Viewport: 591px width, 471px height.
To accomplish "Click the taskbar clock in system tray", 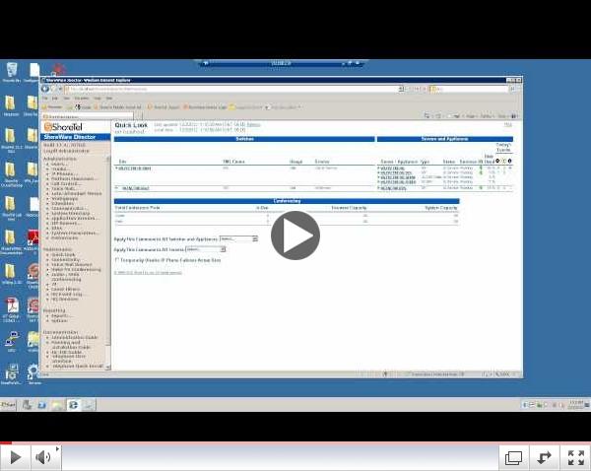I will pos(576,405).
